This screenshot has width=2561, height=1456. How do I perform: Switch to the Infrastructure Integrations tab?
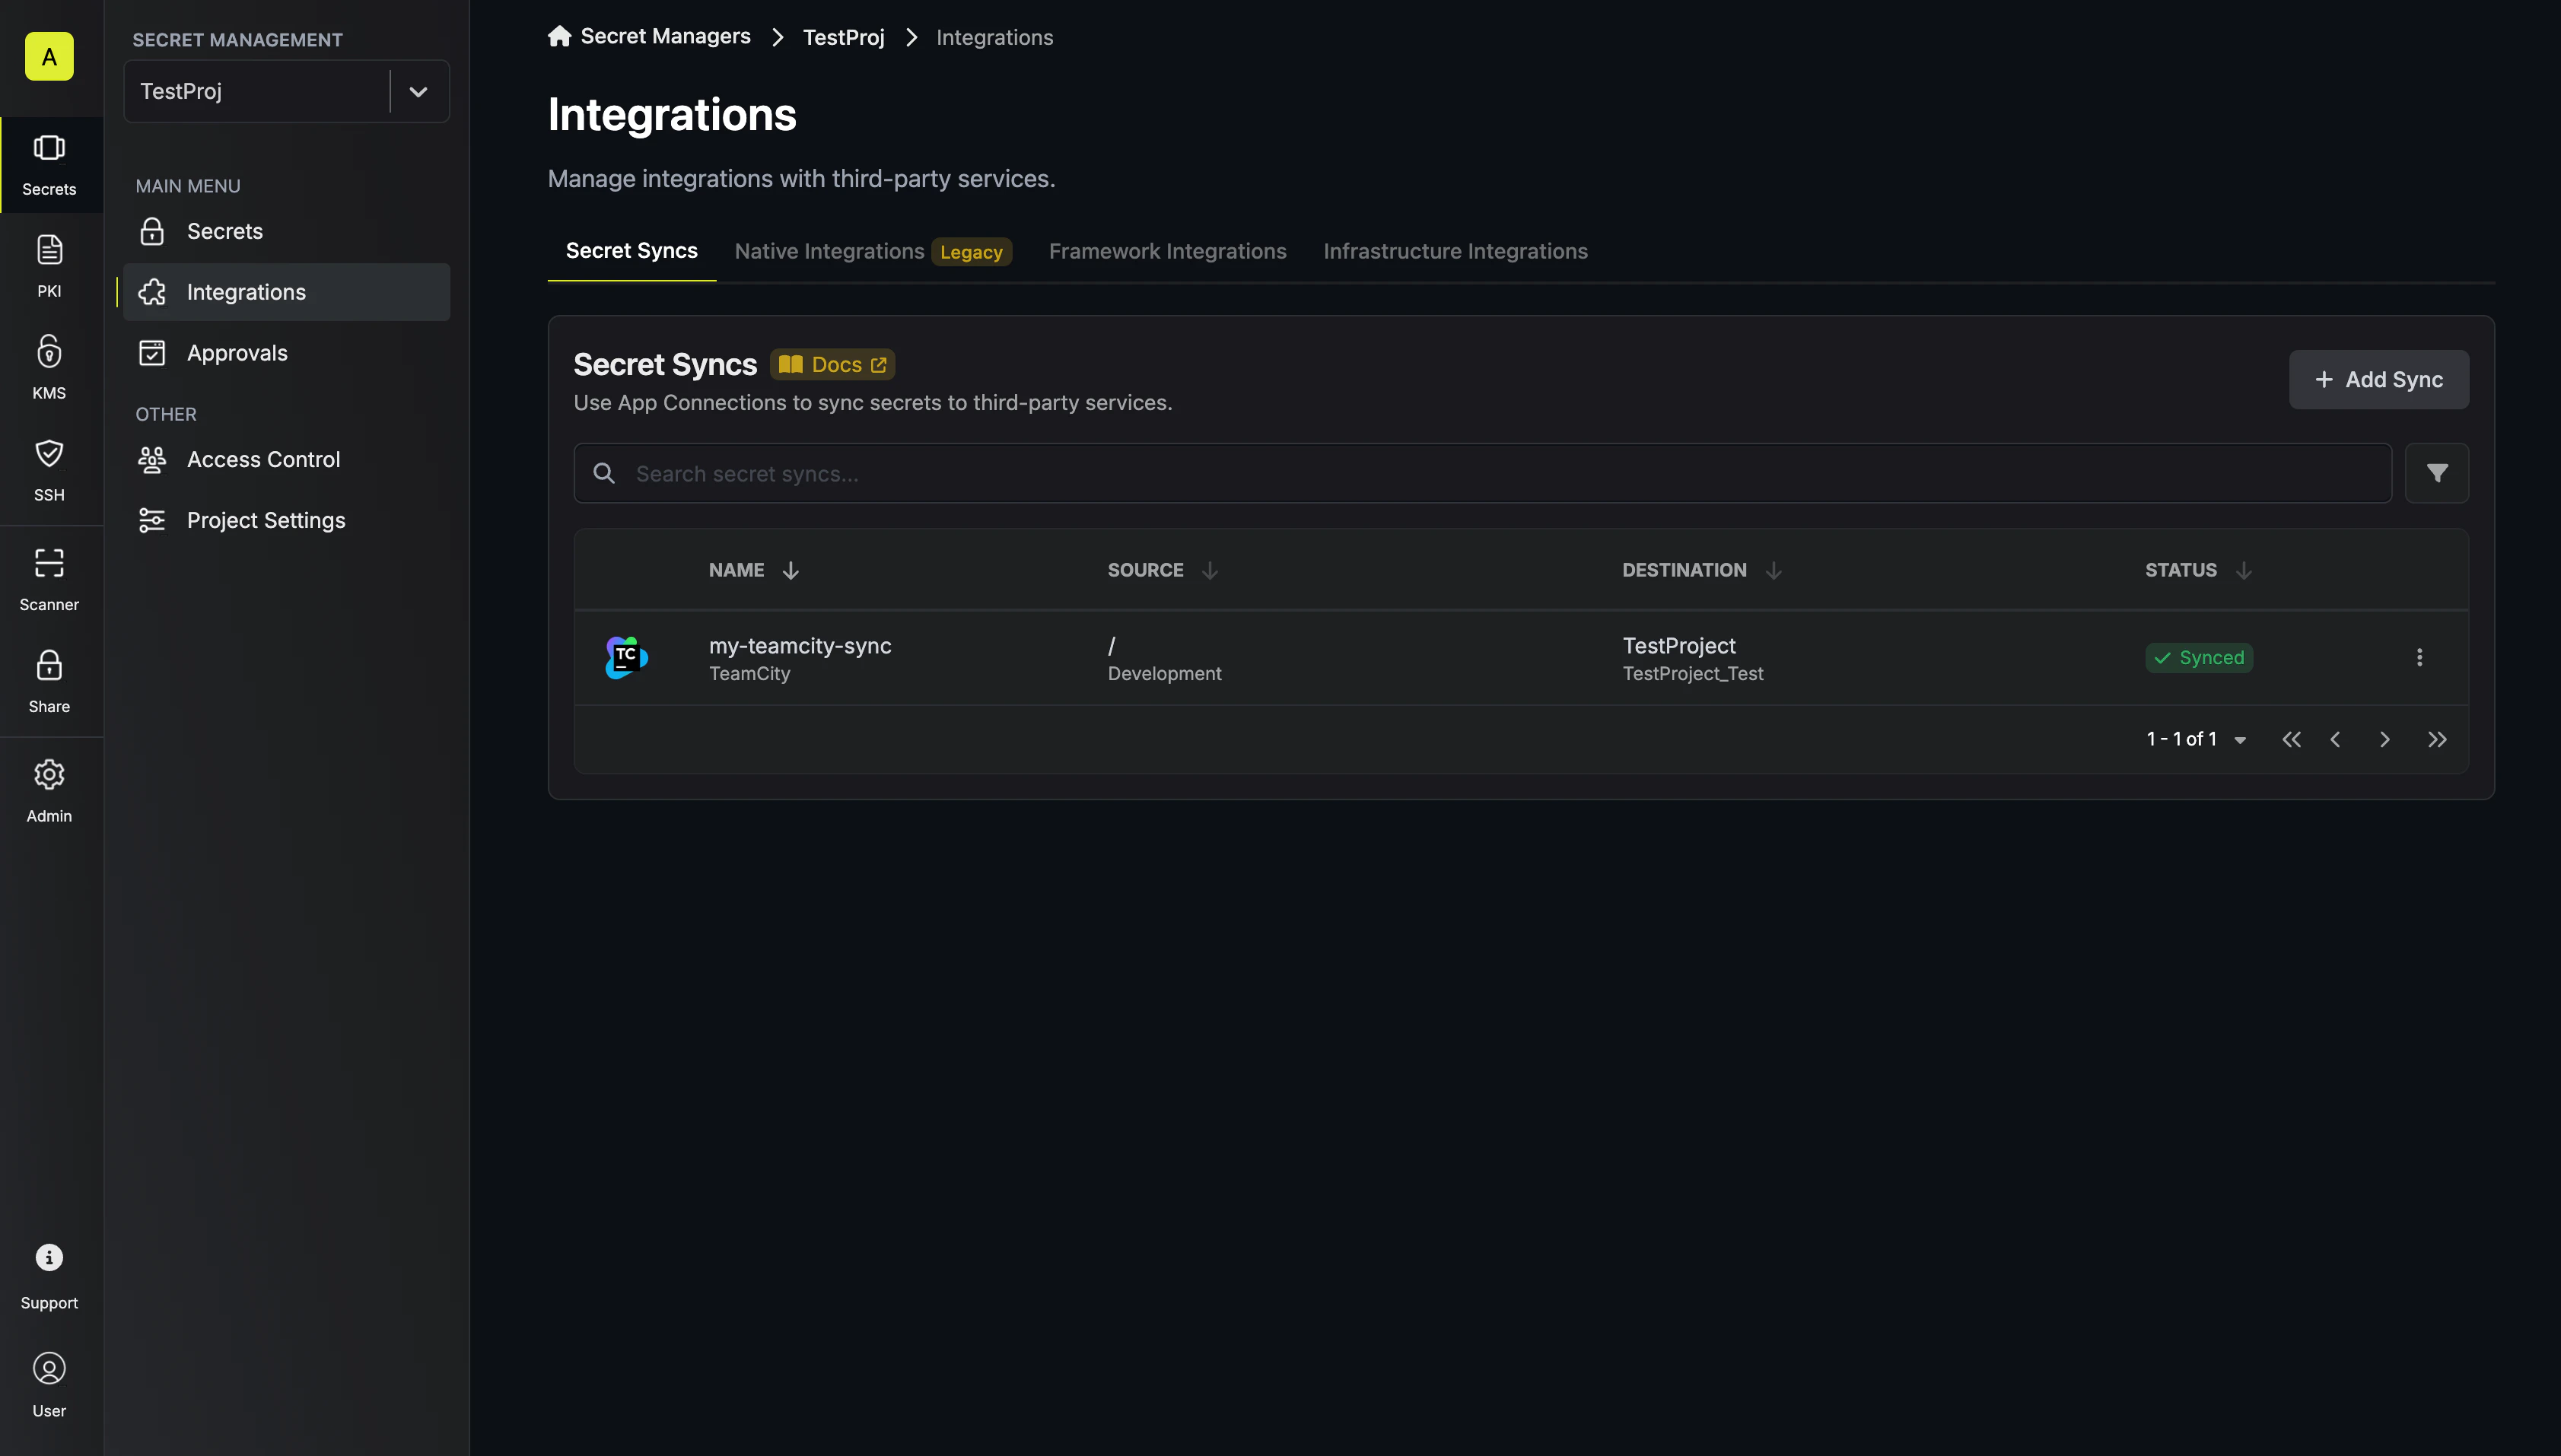coord(1455,251)
